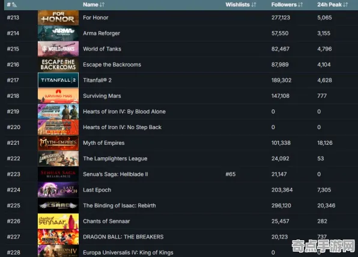This screenshot has width=358, height=257.
Task: Open the Myth of Empires link
Action: [104, 143]
